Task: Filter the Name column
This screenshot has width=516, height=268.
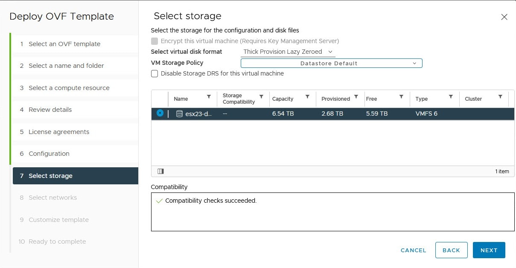Action: click(x=209, y=97)
